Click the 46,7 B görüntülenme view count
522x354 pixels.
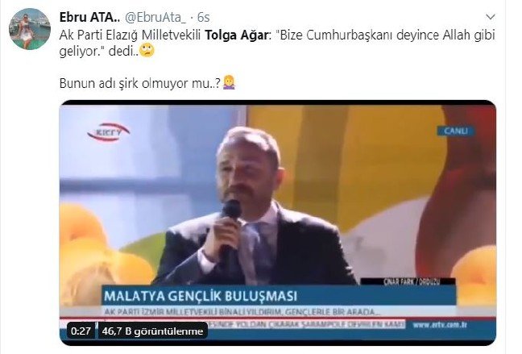[x=152, y=331]
